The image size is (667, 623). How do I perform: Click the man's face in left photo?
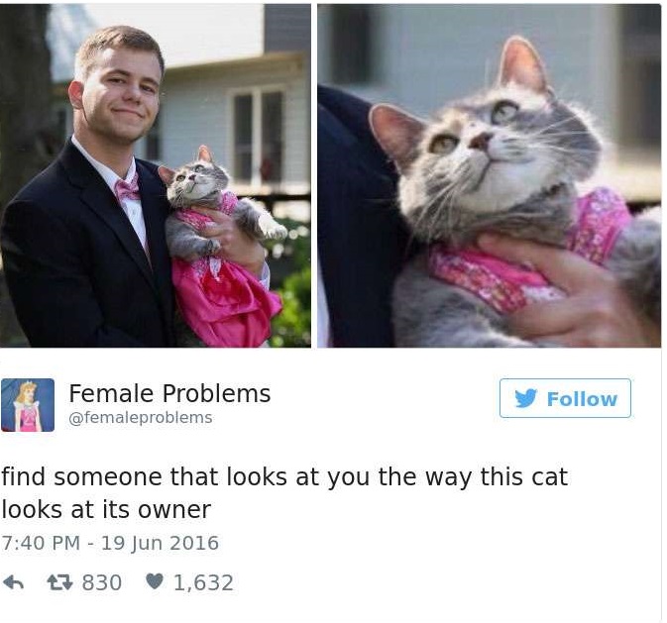pyautogui.click(x=119, y=91)
